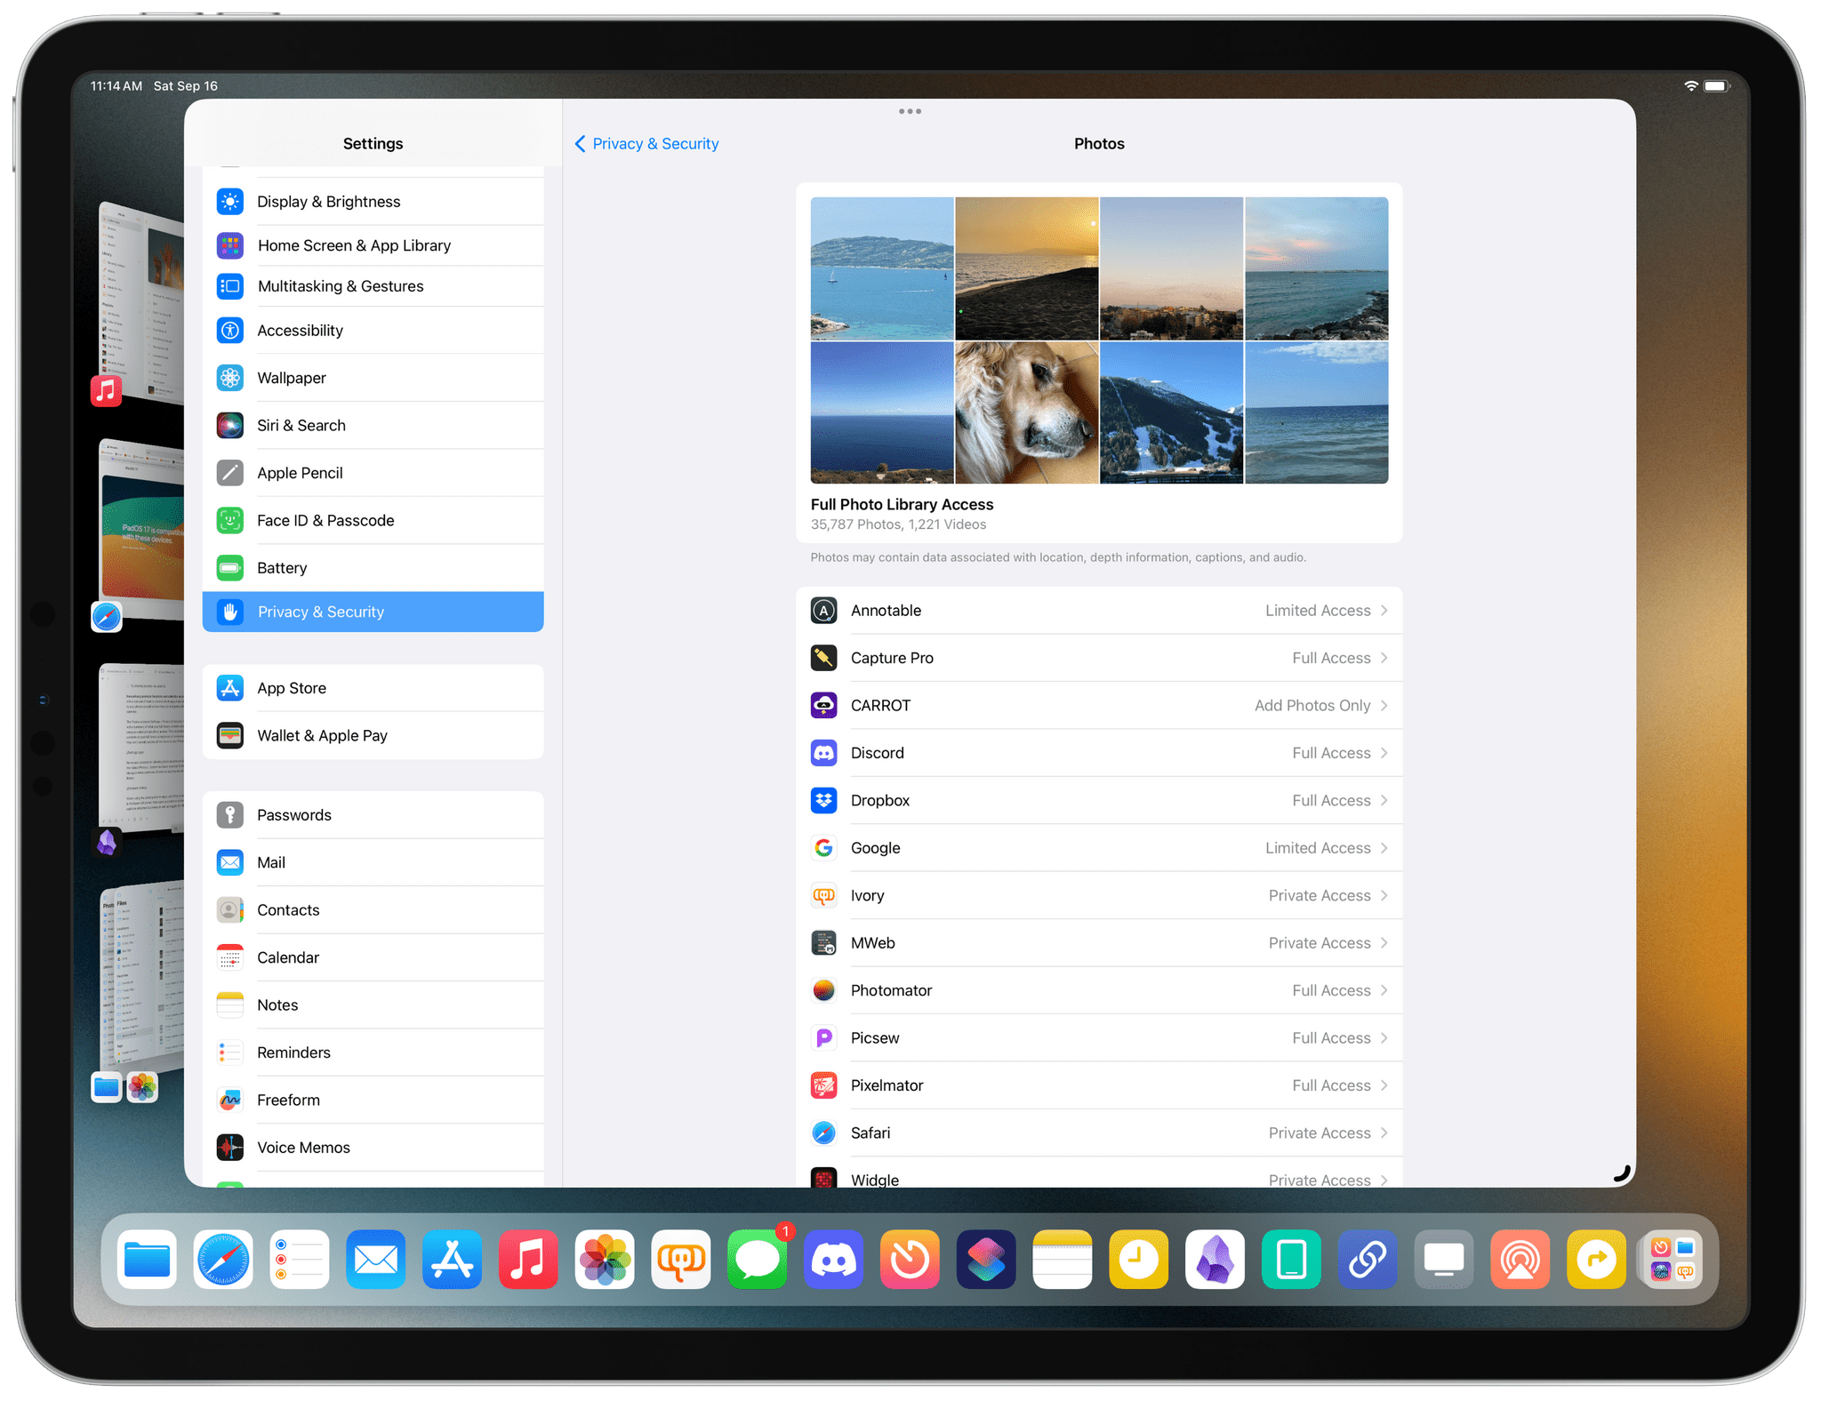
Task: Open Reminders settings row
Action: click(373, 1053)
